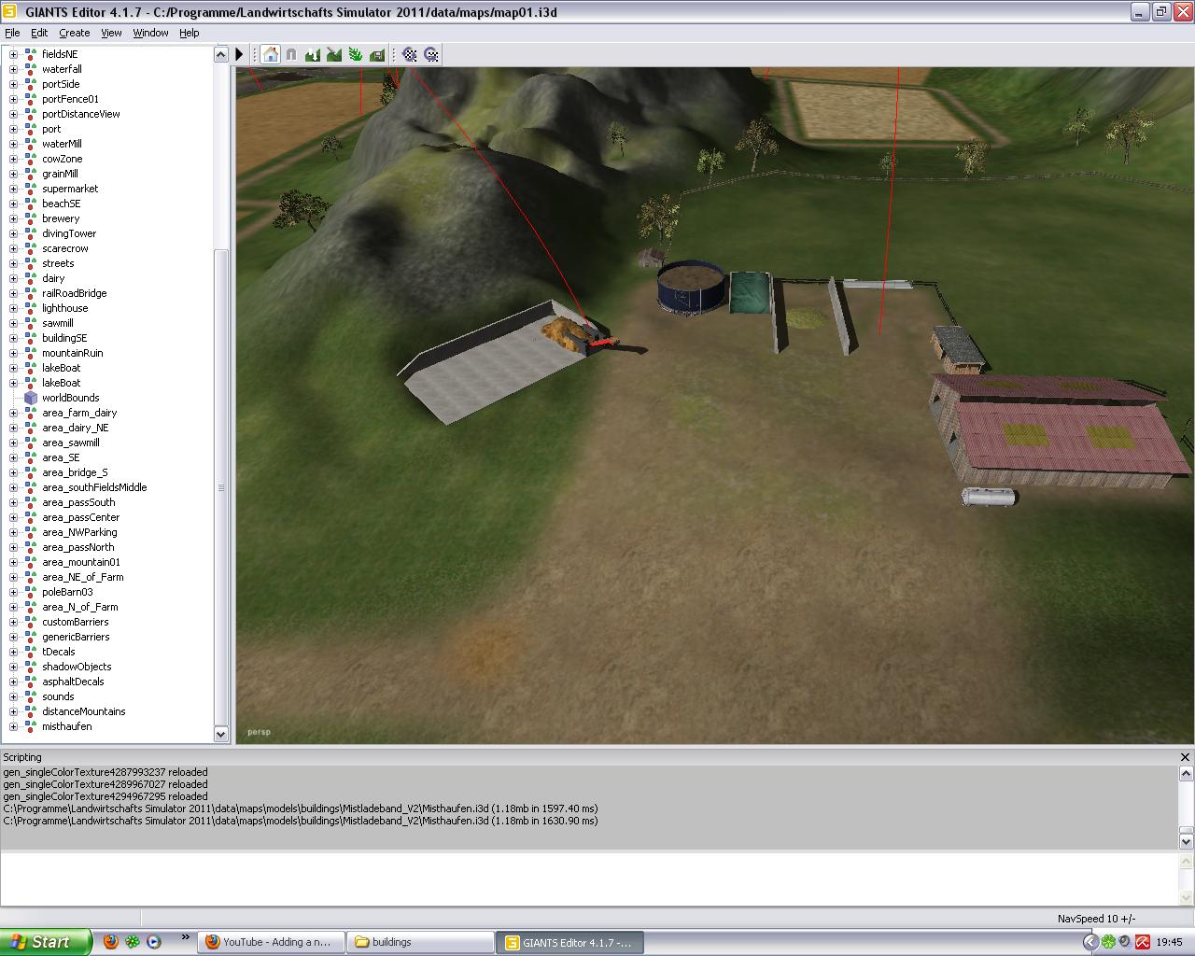Switch to the buildings folder taskbar button
This screenshot has width=1195, height=956.
point(421,942)
